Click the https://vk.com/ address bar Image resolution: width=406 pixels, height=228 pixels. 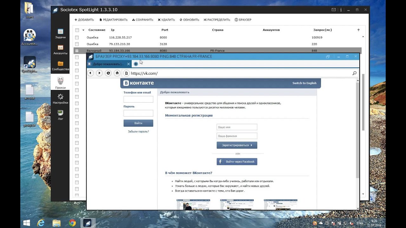click(x=240, y=73)
